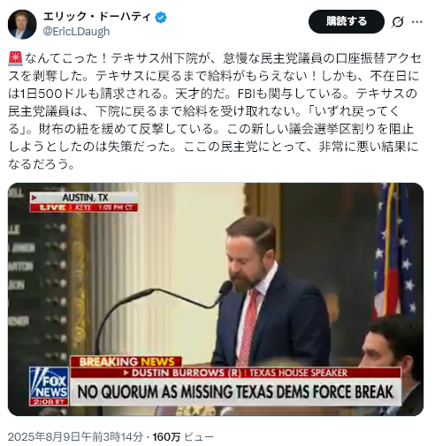
Task: Open the Grok slashed-circle icon
Action: click(398, 21)
